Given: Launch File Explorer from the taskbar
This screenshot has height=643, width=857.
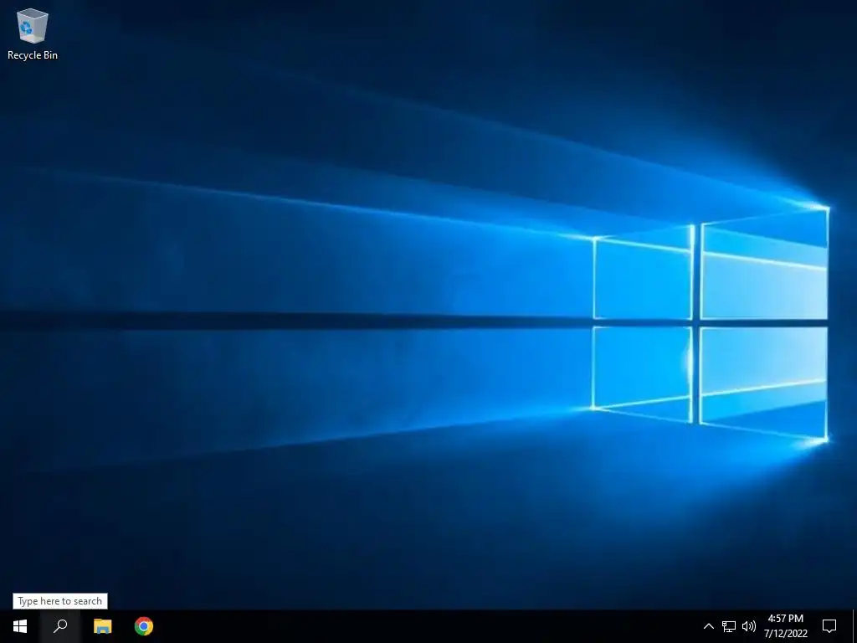Looking at the screenshot, I should pyautogui.click(x=102, y=626).
